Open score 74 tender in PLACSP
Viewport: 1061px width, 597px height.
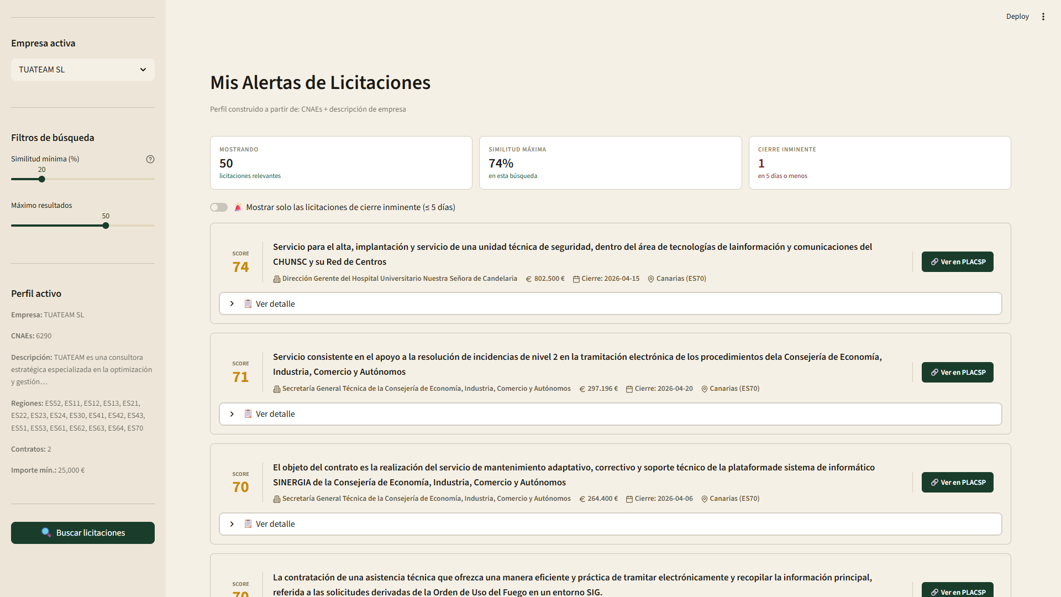(x=957, y=262)
